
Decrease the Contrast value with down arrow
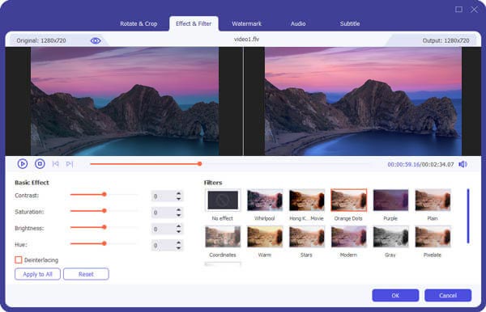(178, 199)
